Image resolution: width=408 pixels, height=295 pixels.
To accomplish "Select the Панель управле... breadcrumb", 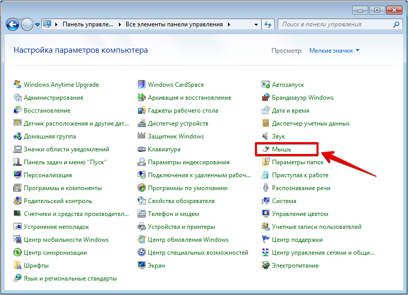I will point(88,24).
